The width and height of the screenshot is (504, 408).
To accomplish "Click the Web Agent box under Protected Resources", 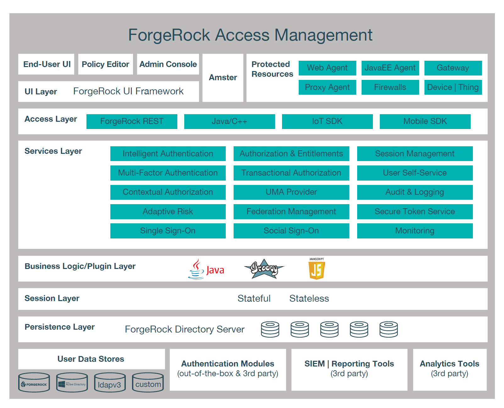I will pos(327,68).
